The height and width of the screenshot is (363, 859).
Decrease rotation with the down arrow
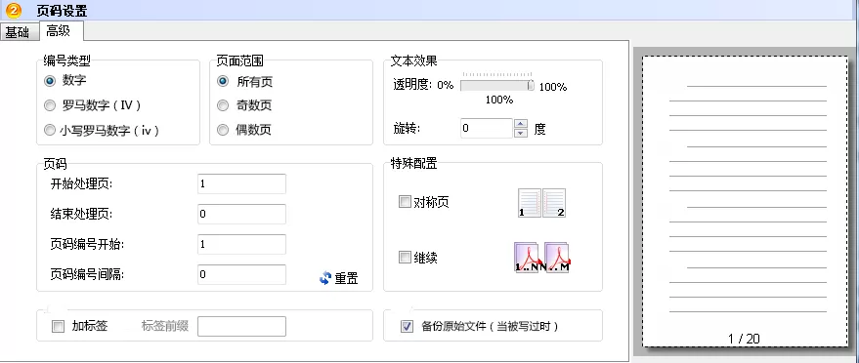point(522,133)
